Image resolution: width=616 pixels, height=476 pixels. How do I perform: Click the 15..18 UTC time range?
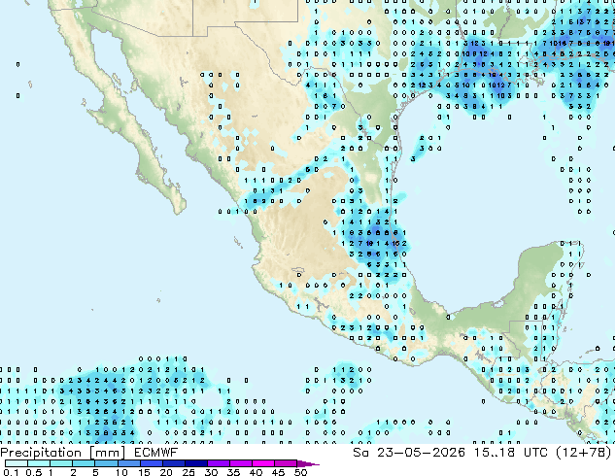click(x=510, y=453)
